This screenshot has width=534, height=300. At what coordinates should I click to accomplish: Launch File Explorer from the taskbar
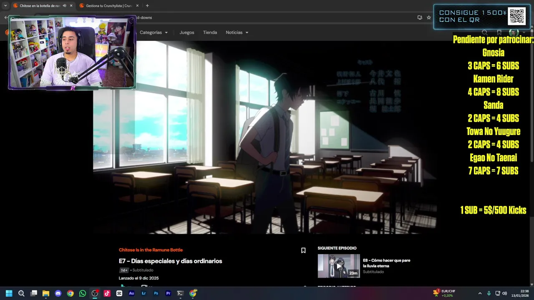point(46,293)
